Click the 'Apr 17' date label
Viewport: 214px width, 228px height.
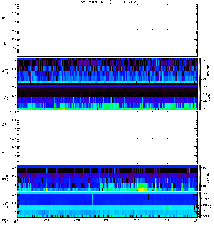(197, 222)
